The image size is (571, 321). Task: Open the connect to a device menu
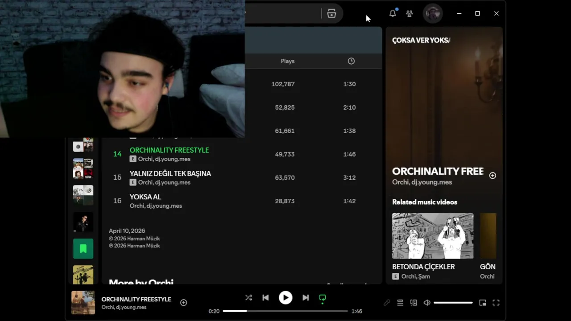click(x=414, y=303)
